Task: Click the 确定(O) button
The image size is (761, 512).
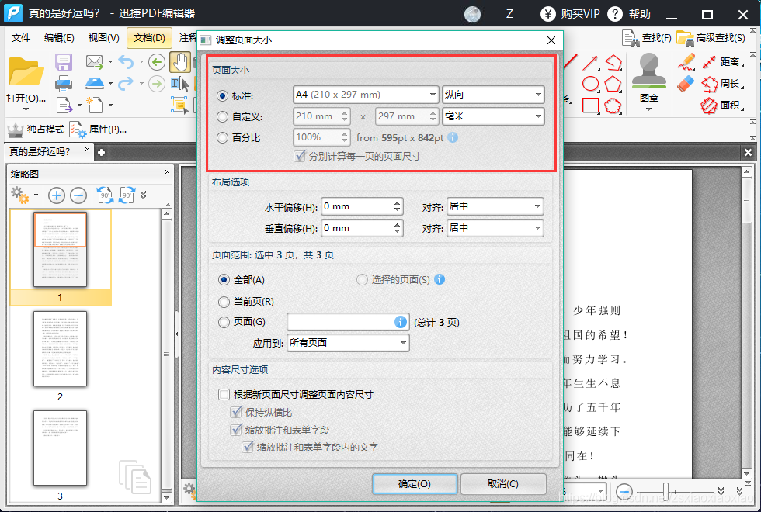Action: 415,484
